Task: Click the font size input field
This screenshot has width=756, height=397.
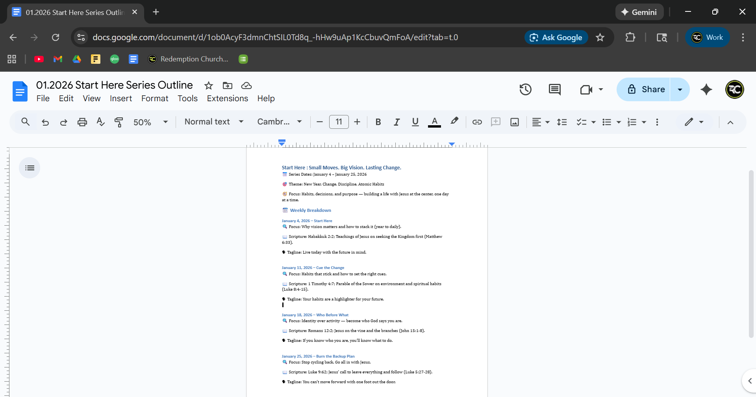Action: 339,122
